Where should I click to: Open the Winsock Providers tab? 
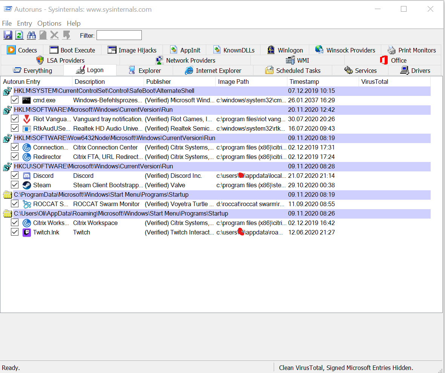(345, 50)
